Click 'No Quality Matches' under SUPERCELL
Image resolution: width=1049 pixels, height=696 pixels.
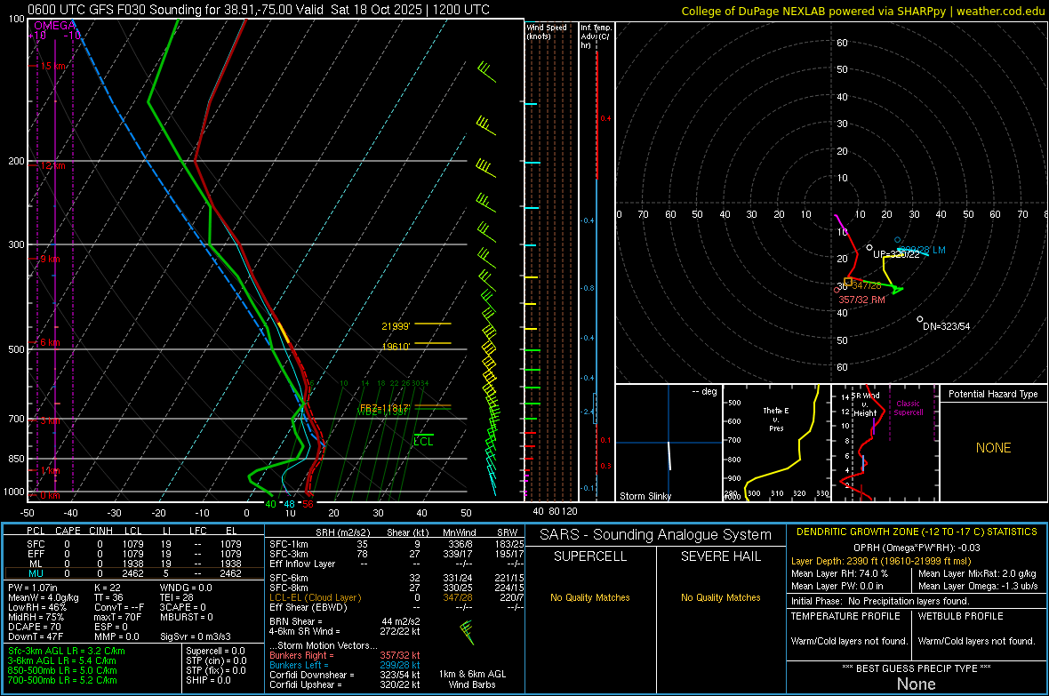pyautogui.click(x=590, y=597)
